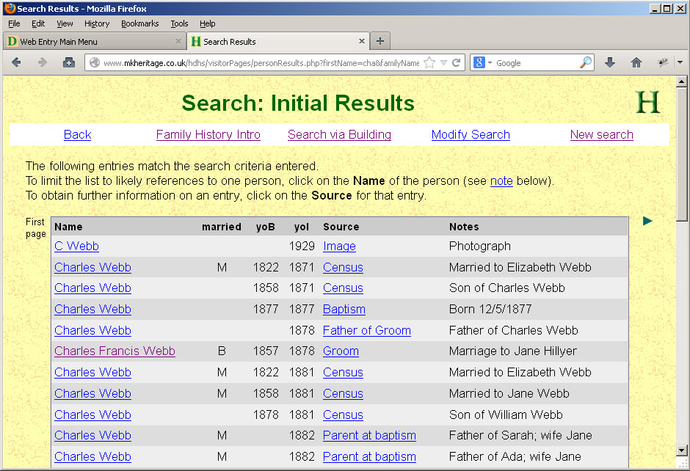
Task: Click the browser back arrow button
Action: pos(16,63)
